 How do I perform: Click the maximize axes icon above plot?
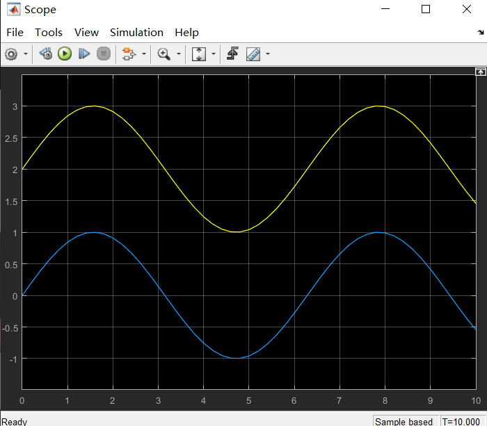481,72
